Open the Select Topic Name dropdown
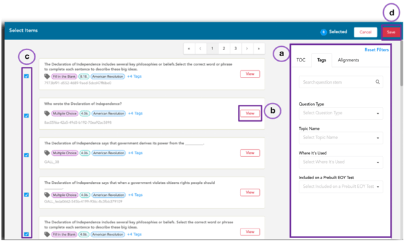Screen dimensions: 404x242 pos(340,138)
